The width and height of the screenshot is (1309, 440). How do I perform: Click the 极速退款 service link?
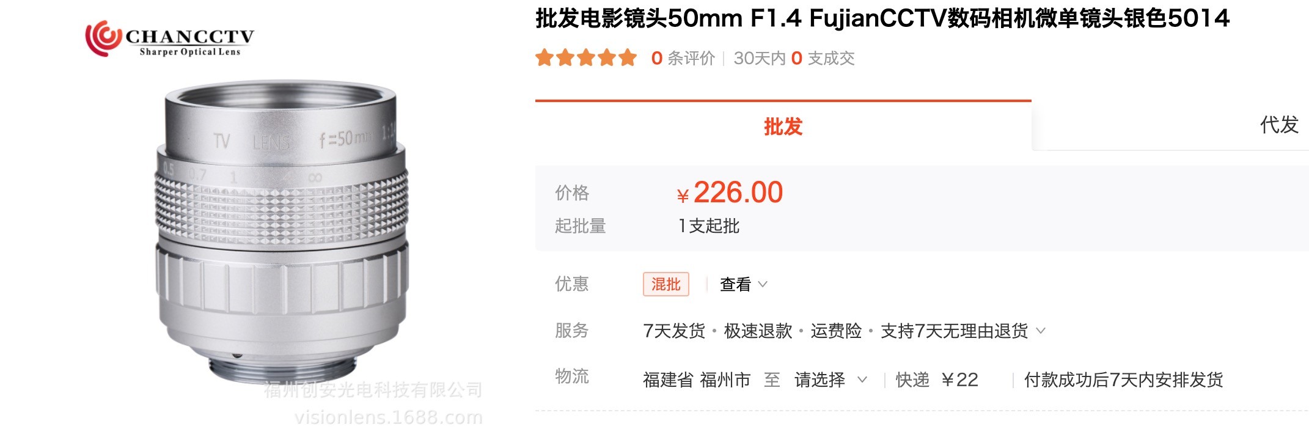[758, 331]
